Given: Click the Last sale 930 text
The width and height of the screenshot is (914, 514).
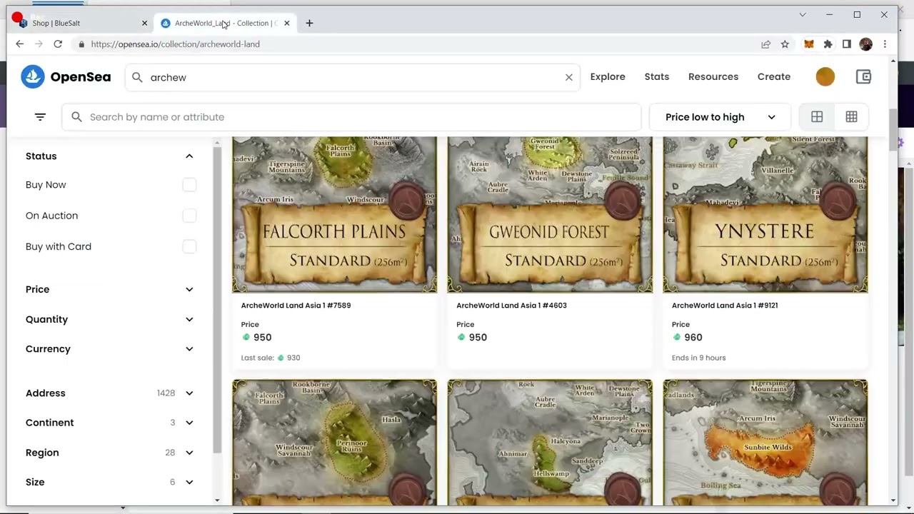Looking at the screenshot, I should click(x=271, y=358).
